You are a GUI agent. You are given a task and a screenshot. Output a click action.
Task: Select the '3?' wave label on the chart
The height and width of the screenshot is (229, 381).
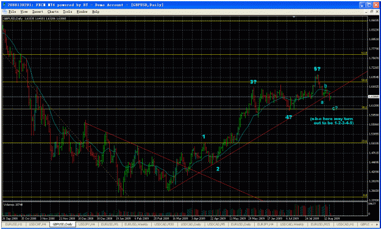coord(254,82)
